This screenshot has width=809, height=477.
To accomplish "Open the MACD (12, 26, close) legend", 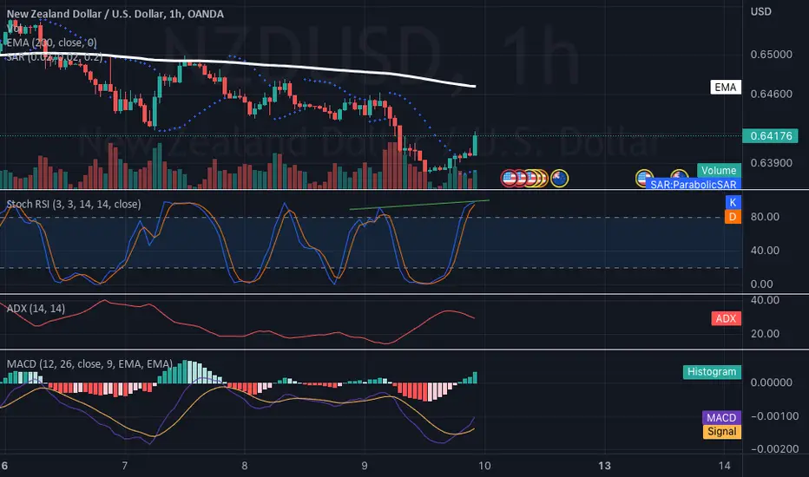I will (x=89, y=364).
